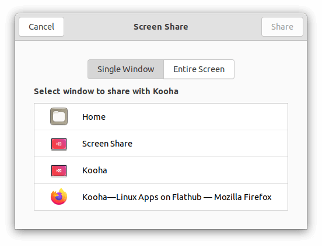Image resolution: width=322 pixels, height=246 pixels.
Task: Click the word 'Screen' in Entire Screen
Action: pos(212,69)
